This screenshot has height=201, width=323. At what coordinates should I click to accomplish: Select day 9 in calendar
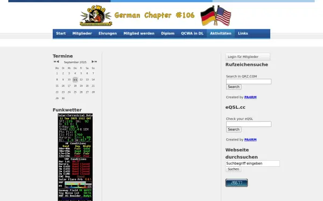63,79
